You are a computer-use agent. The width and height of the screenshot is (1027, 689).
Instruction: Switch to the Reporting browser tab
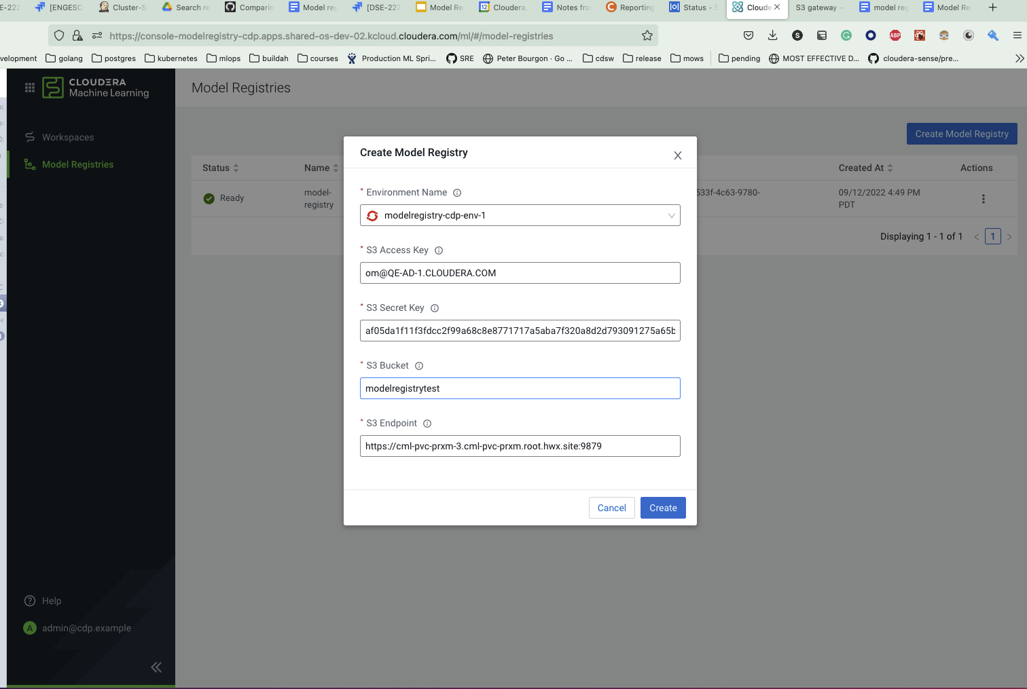pos(630,7)
